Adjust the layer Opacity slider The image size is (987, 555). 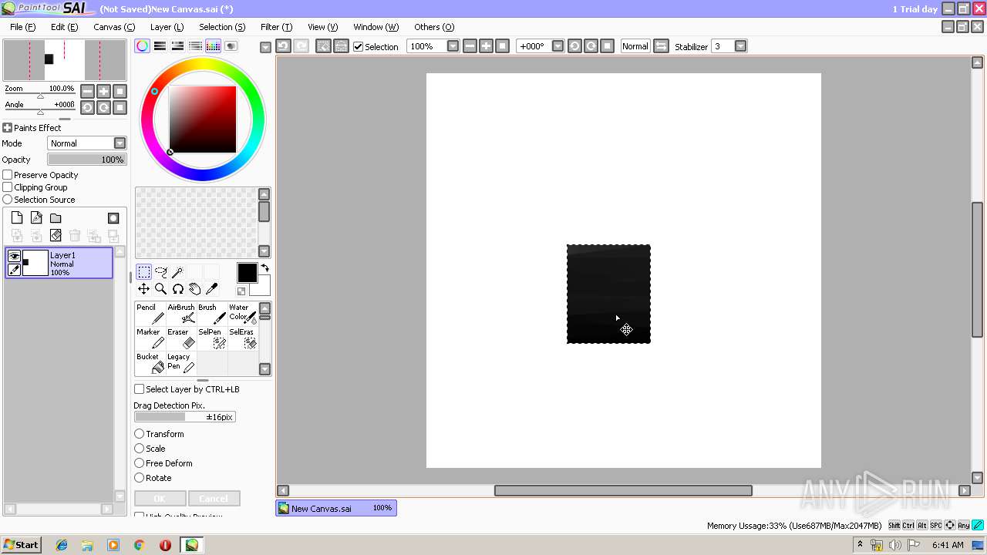tap(86, 160)
